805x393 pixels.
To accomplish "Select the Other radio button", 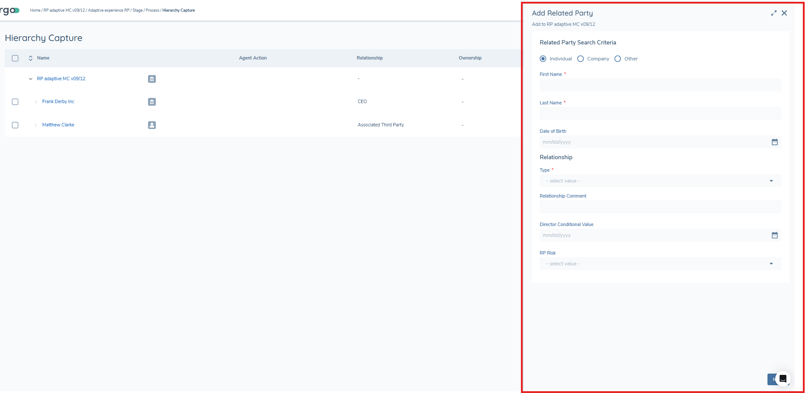I will tap(618, 59).
